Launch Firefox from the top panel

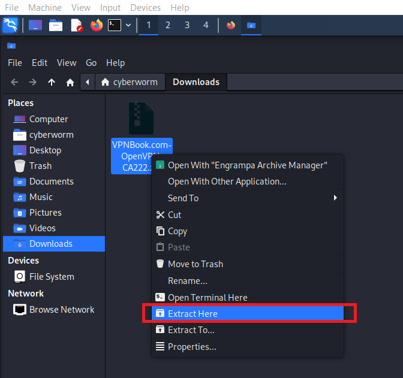(96, 25)
